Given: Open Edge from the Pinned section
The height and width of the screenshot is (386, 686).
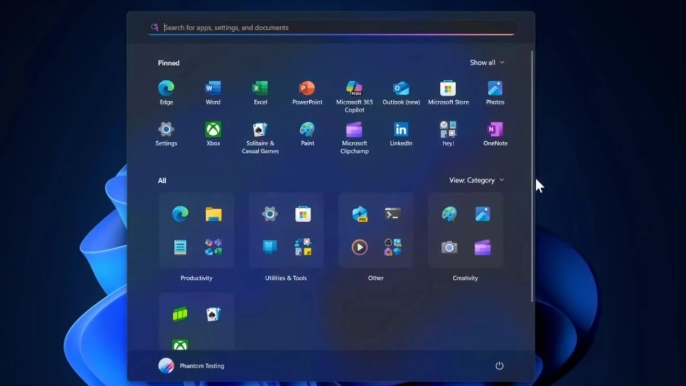Looking at the screenshot, I should click(x=166, y=93).
